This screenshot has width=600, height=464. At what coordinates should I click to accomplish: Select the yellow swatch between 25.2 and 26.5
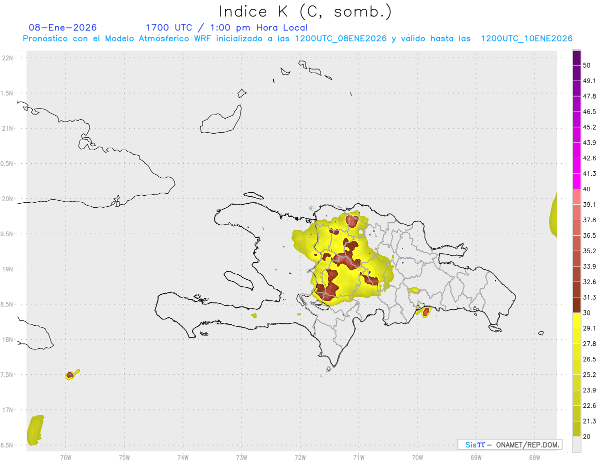coord(576,367)
